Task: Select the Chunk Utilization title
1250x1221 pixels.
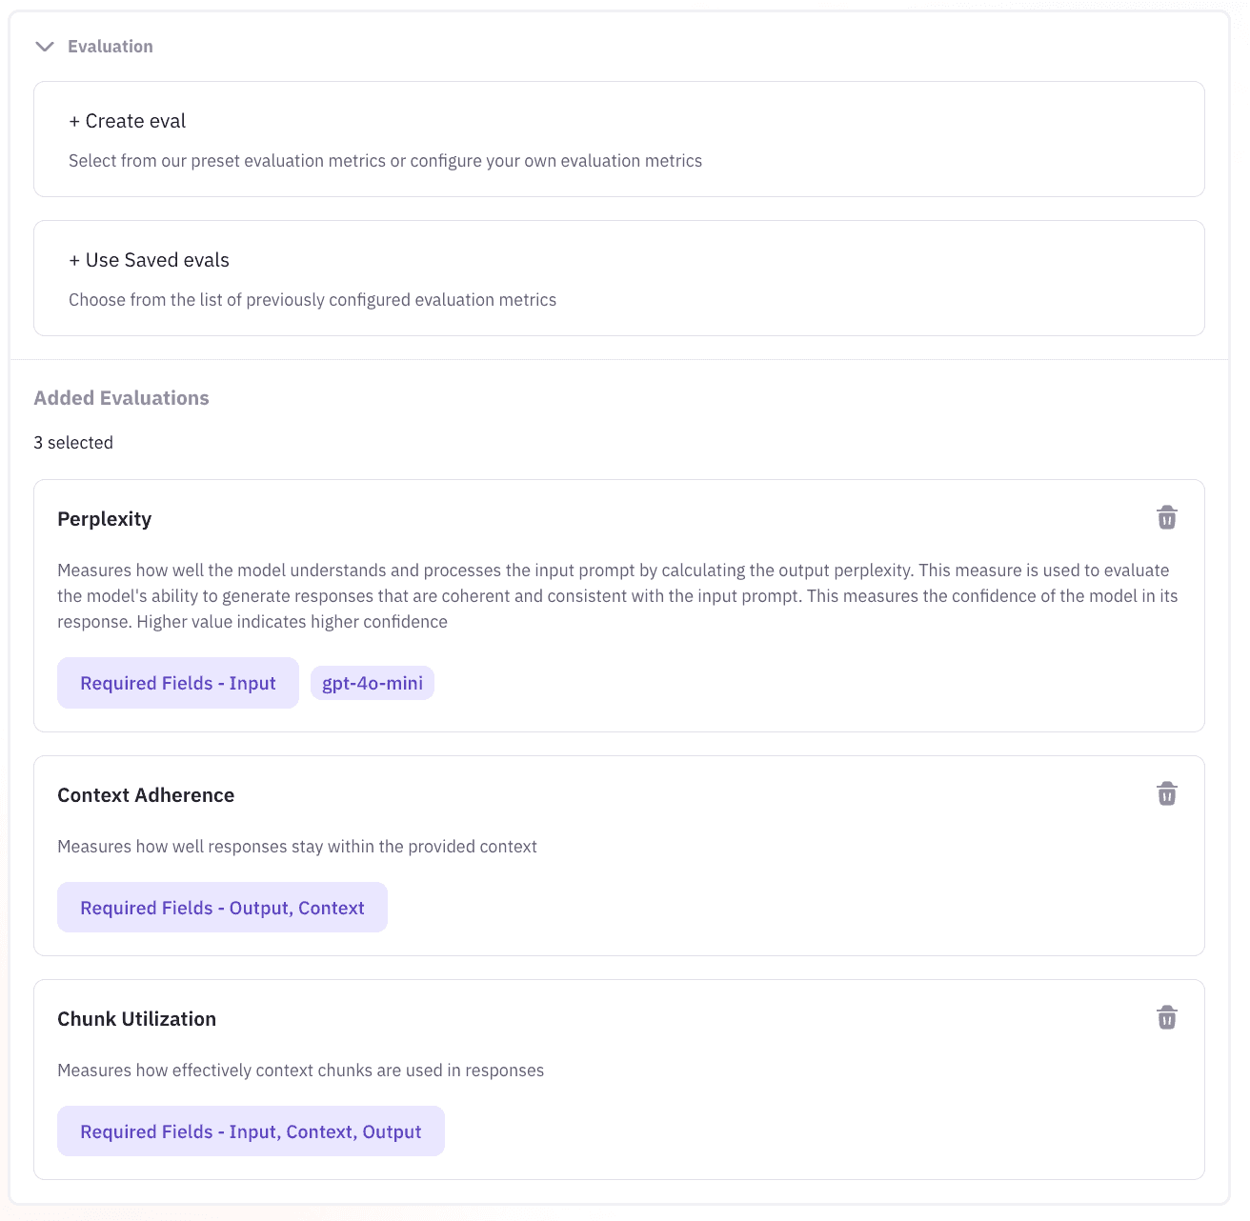Action: click(x=137, y=1019)
